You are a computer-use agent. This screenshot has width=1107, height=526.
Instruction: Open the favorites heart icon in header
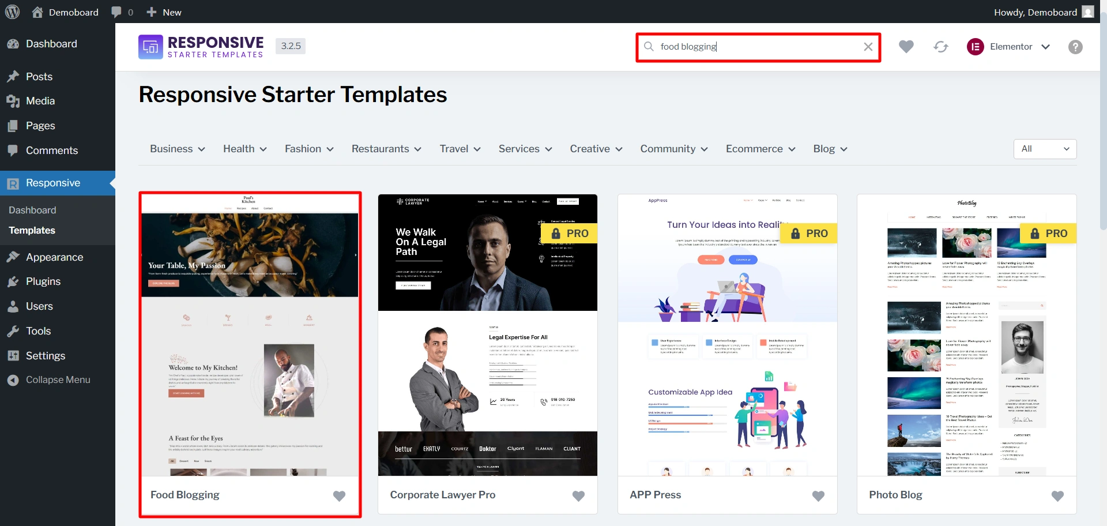click(x=906, y=47)
